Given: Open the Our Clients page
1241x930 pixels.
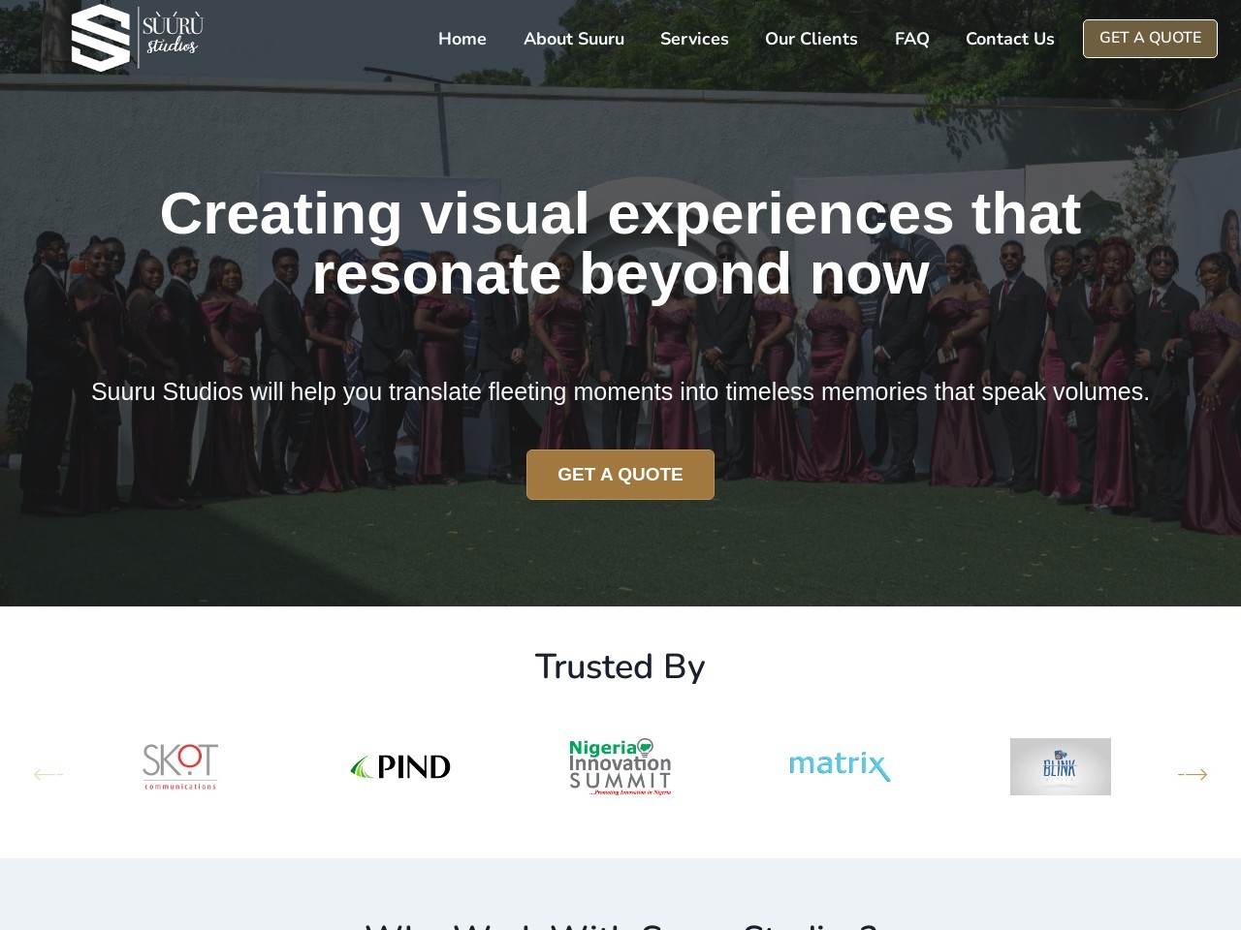Looking at the screenshot, I should (x=811, y=39).
